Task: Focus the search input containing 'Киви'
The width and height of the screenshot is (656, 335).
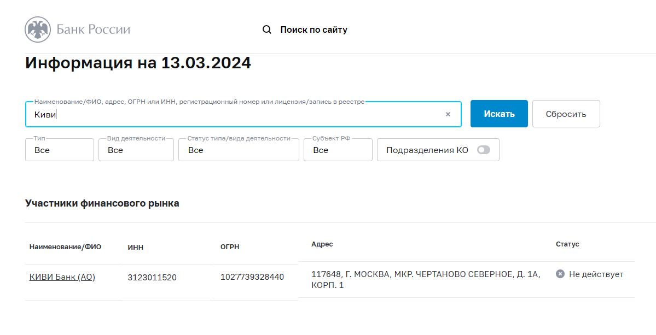Action: pyautogui.click(x=235, y=114)
